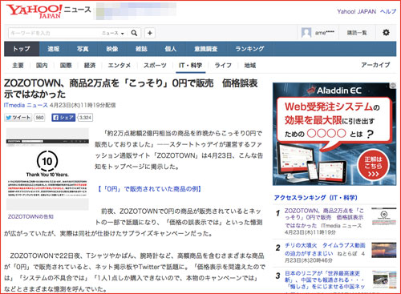Click ranking 2 eruption thumbnail
401x294 pixels.
384,250
